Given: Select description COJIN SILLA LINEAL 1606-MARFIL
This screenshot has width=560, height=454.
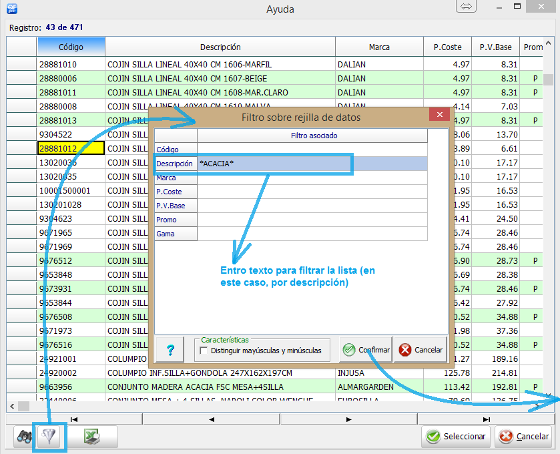Looking at the screenshot, I should click(220, 64).
